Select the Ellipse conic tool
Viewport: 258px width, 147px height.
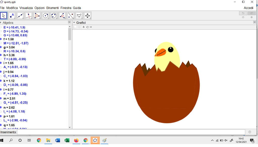[x=54, y=16]
